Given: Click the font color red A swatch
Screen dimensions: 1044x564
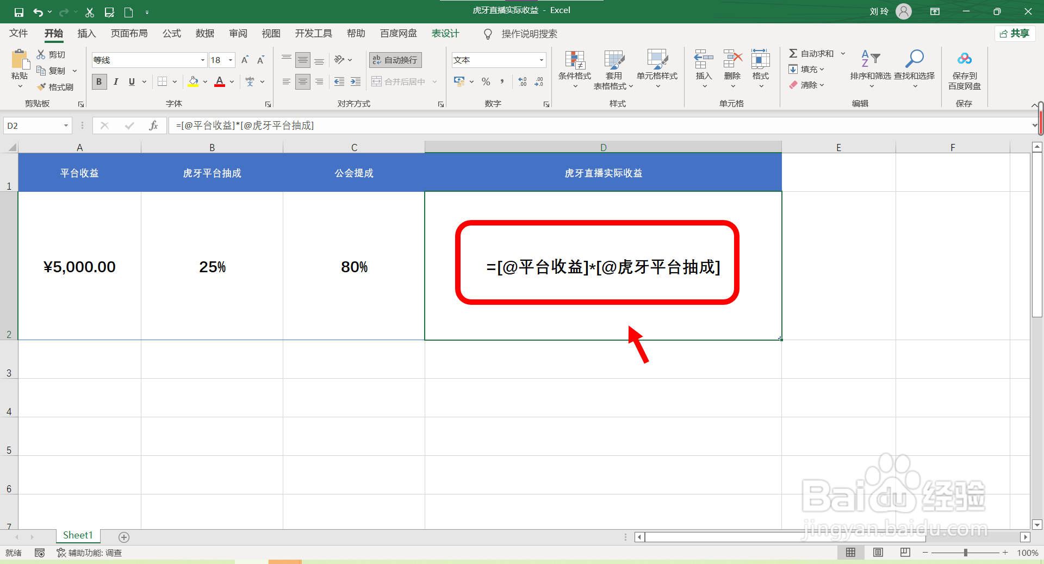Looking at the screenshot, I should (220, 82).
